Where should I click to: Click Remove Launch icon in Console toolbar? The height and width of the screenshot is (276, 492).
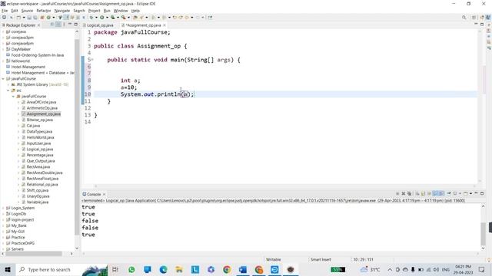(x=403, y=194)
